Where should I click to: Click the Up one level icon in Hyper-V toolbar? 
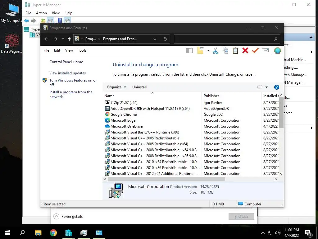[x=43, y=21]
